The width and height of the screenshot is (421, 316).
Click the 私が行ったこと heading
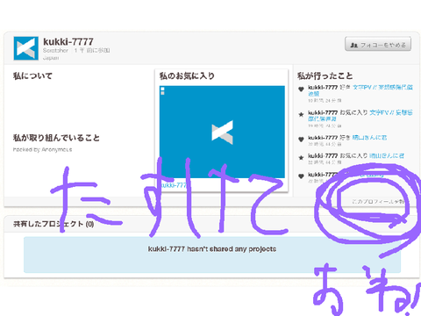coord(325,76)
